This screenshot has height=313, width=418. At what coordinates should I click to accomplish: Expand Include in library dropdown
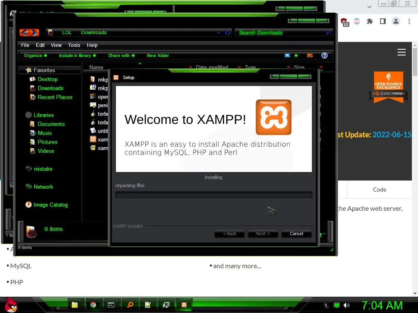tap(77, 55)
